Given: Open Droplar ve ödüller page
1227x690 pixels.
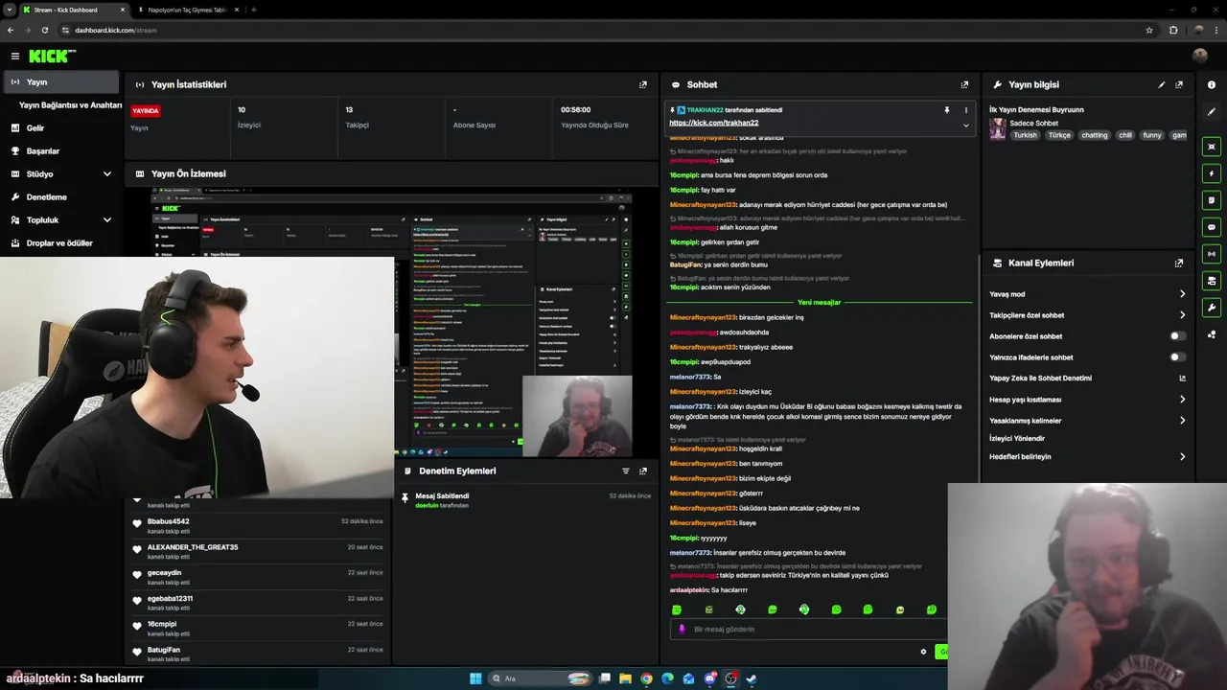Looking at the screenshot, I should pos(62,243).
